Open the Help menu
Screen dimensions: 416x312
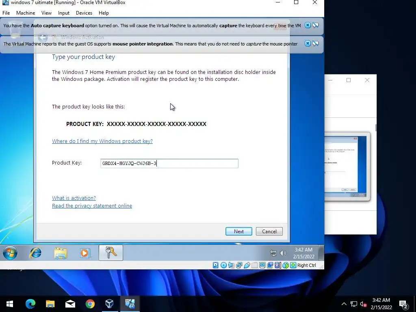104,13
